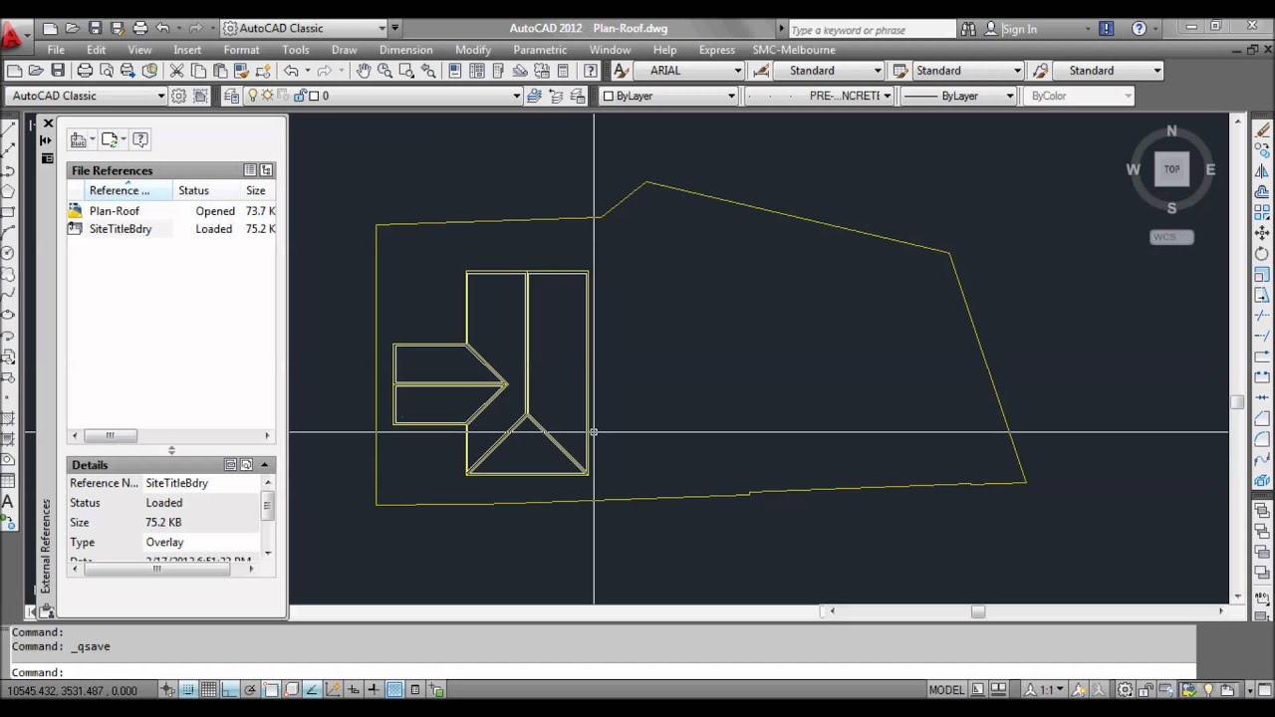Sort list by the Size column header
Viewport: 1275px width, 717px height.
256,190
